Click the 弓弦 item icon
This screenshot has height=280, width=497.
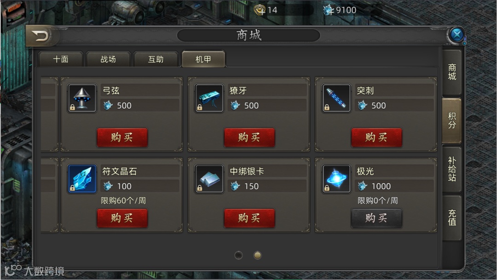82,98
